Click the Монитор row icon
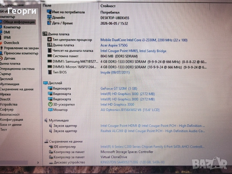 pos(50,109)
